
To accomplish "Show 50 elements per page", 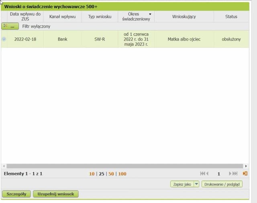I will [111, 174].
